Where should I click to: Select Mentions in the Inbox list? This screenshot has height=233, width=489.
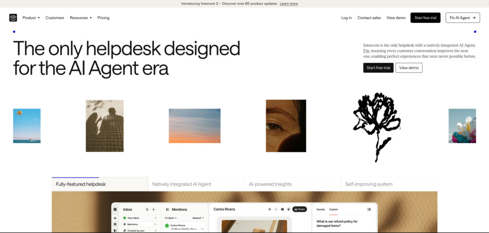[x=140, y=224]
